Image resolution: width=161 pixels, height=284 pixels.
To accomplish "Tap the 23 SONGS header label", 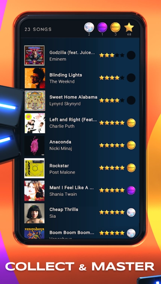I will pos(38,29).
